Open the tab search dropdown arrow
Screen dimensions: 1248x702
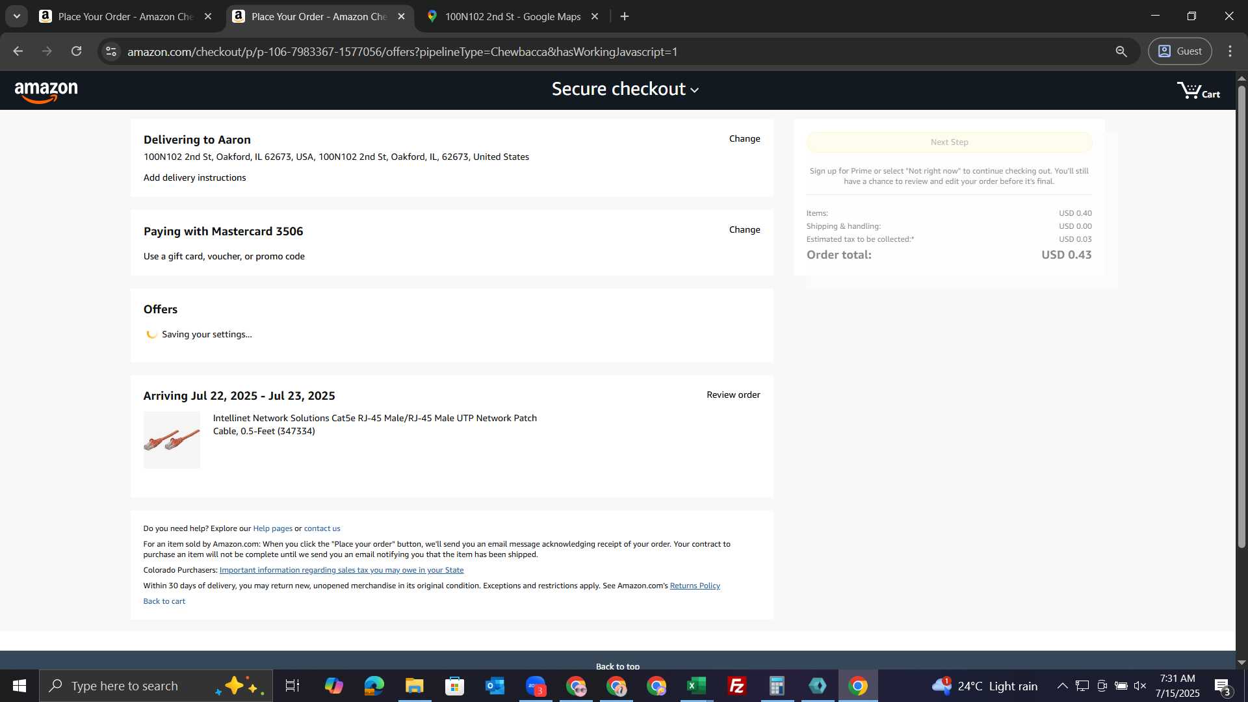(17, 16)
